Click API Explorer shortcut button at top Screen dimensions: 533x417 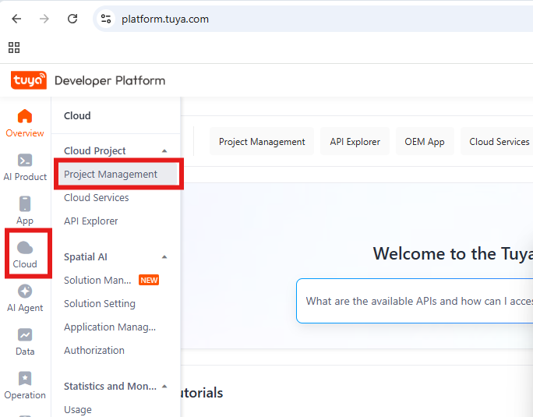[355, 142]
